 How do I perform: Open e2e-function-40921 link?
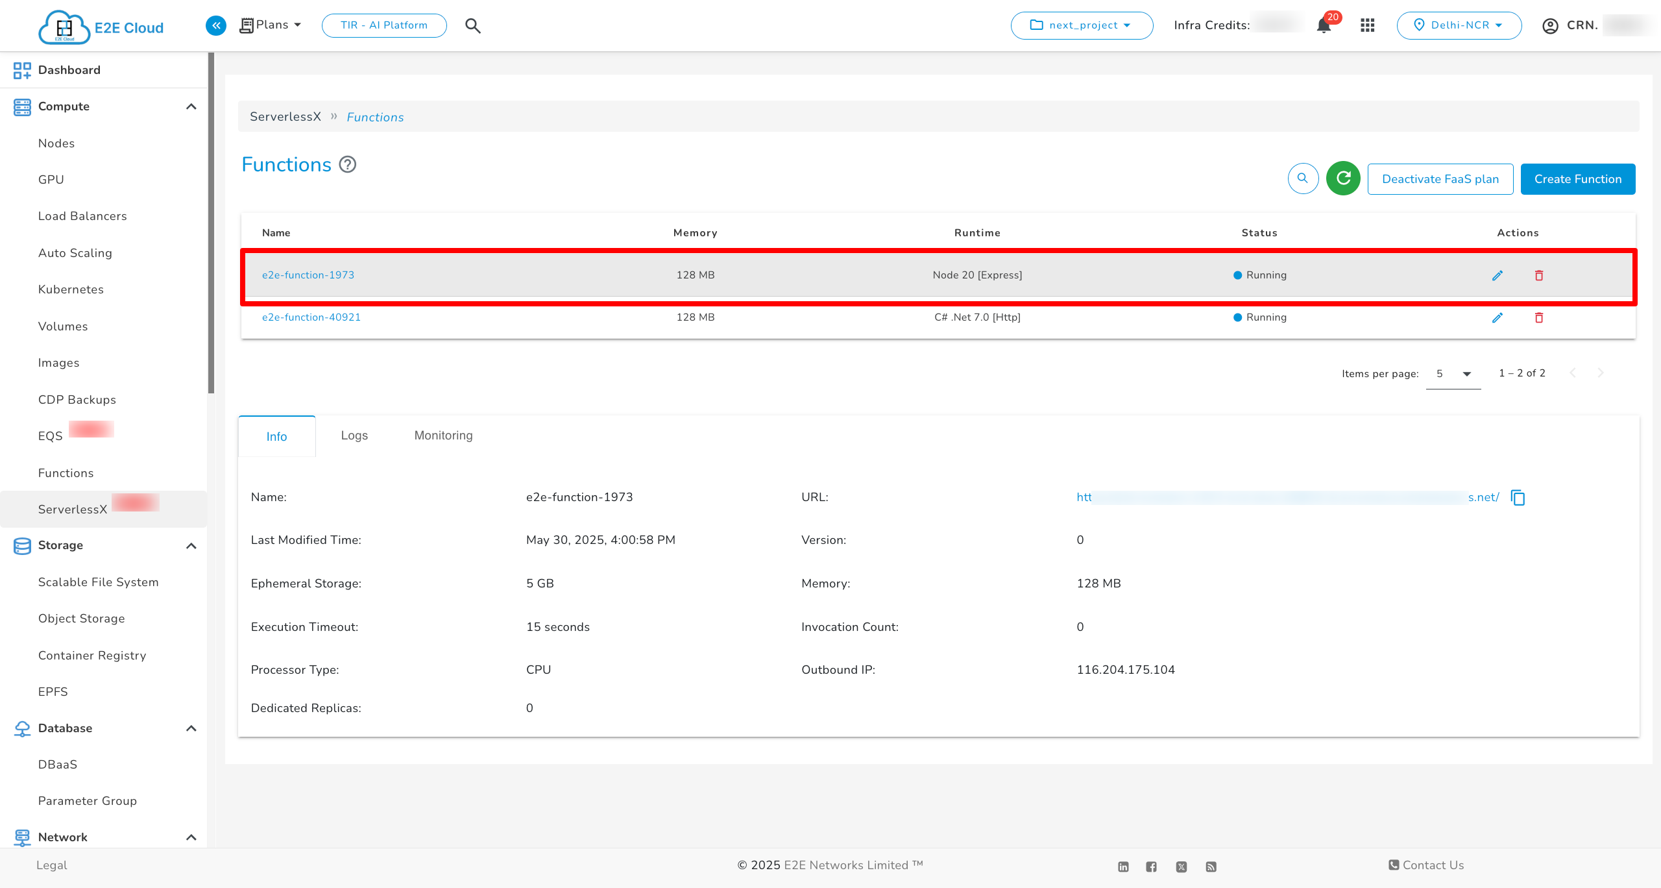tap(311, 317)
